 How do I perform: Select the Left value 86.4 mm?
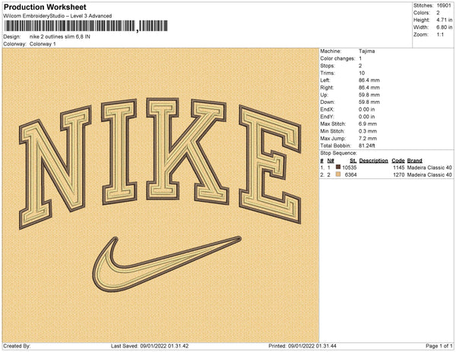369,80
